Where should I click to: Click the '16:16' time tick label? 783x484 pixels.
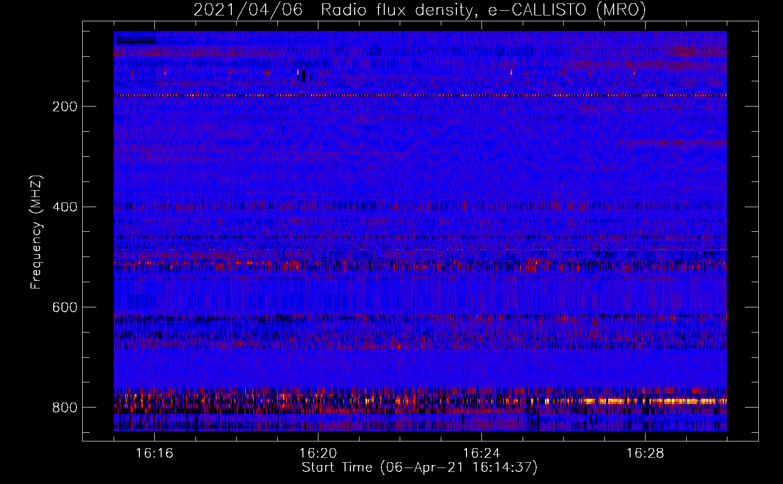pos(154,454)
